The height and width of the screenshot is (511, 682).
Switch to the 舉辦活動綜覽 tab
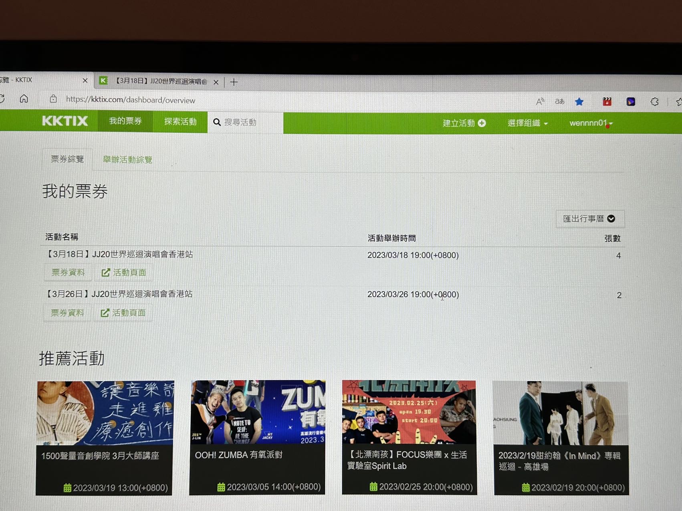[127, 159]
